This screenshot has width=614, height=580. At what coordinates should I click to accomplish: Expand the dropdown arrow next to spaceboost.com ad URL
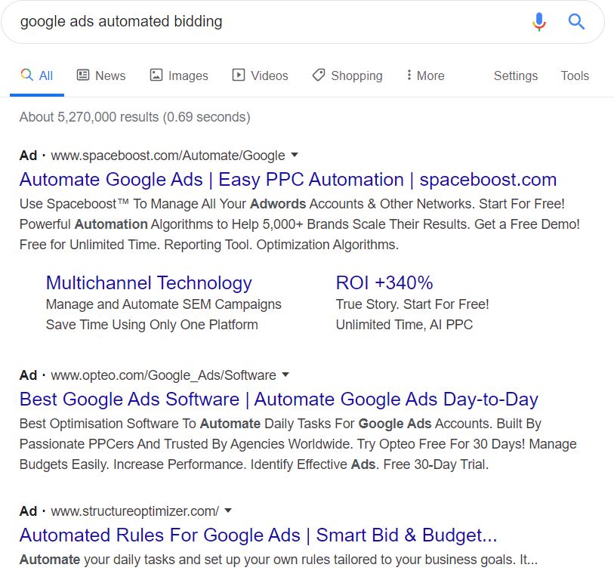click(x=293, y=156)
